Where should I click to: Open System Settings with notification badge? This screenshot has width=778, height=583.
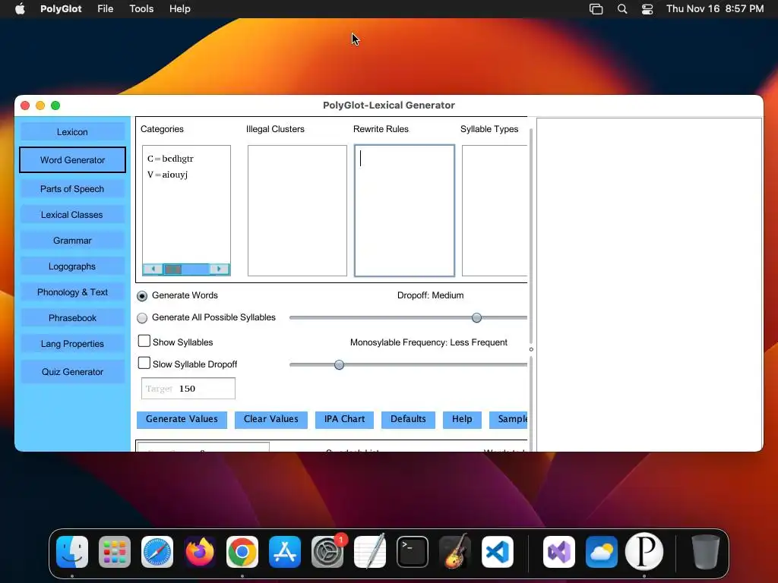click(327, 552)
